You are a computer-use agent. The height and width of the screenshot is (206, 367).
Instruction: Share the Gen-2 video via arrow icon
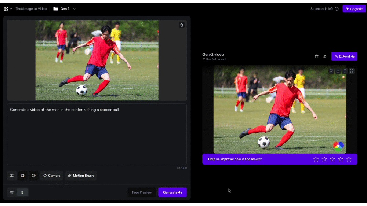[324, 56]
